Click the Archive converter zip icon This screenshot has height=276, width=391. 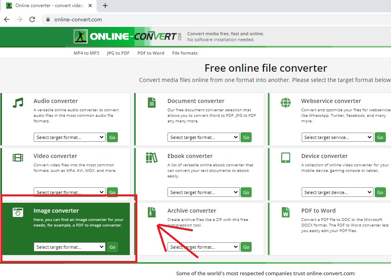point(152,212)
